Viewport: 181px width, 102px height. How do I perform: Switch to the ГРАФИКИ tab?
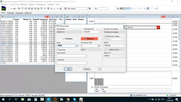point(10,13)
